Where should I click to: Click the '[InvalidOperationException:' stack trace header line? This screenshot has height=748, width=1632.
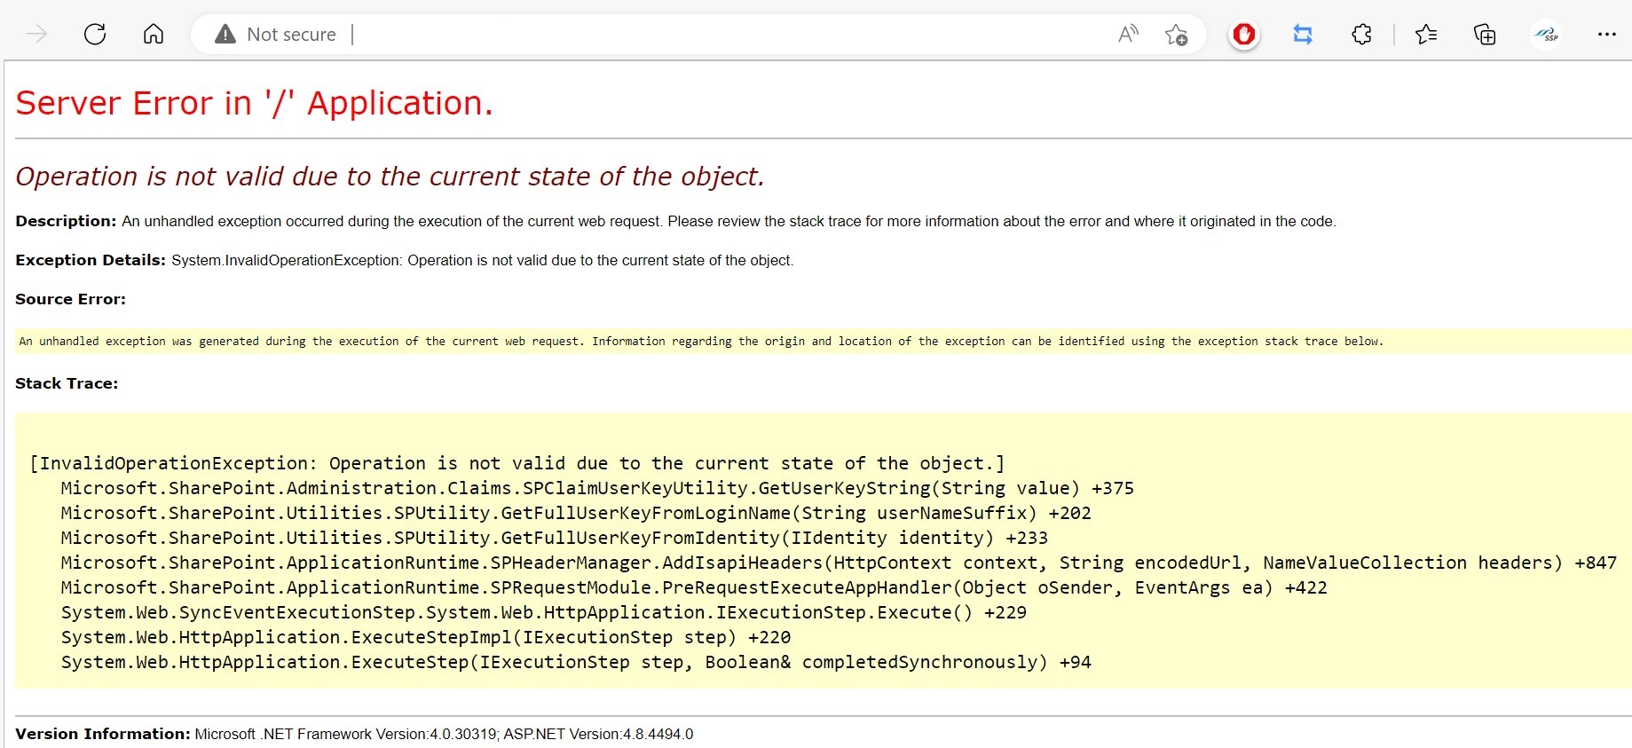[517, 463]
